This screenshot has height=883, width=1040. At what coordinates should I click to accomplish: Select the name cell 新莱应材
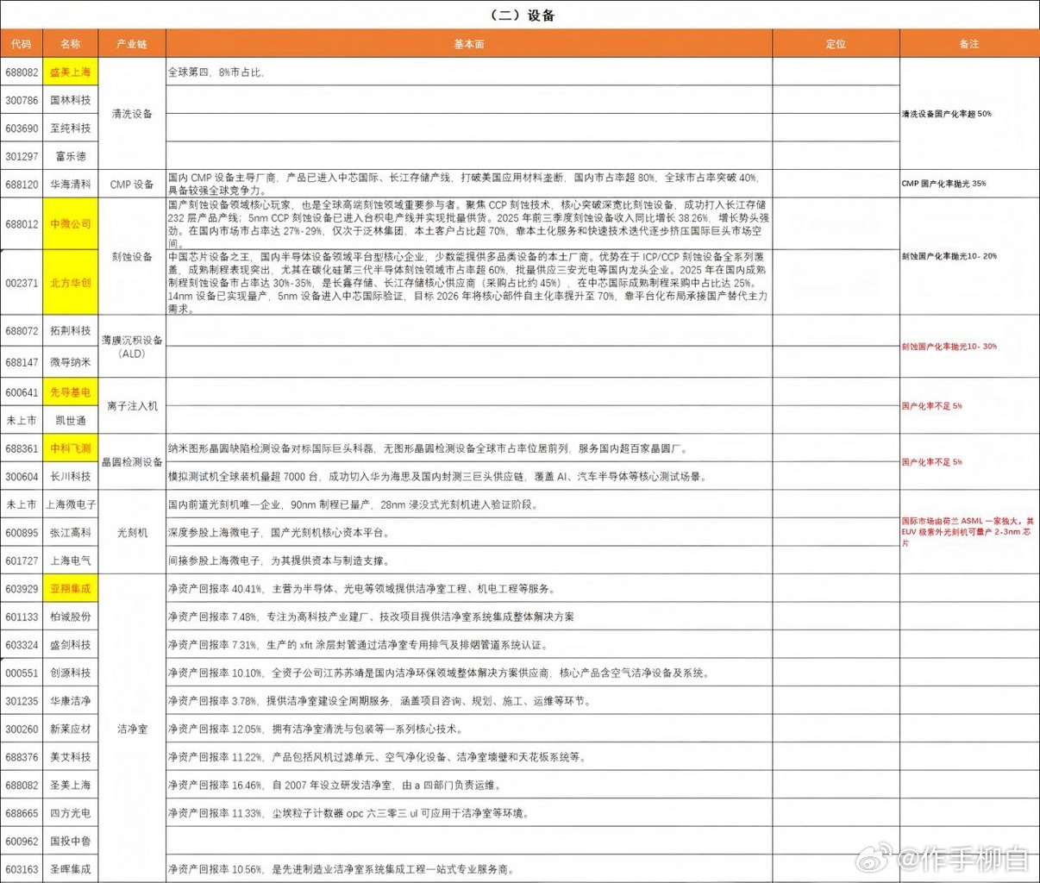[71, 729]
